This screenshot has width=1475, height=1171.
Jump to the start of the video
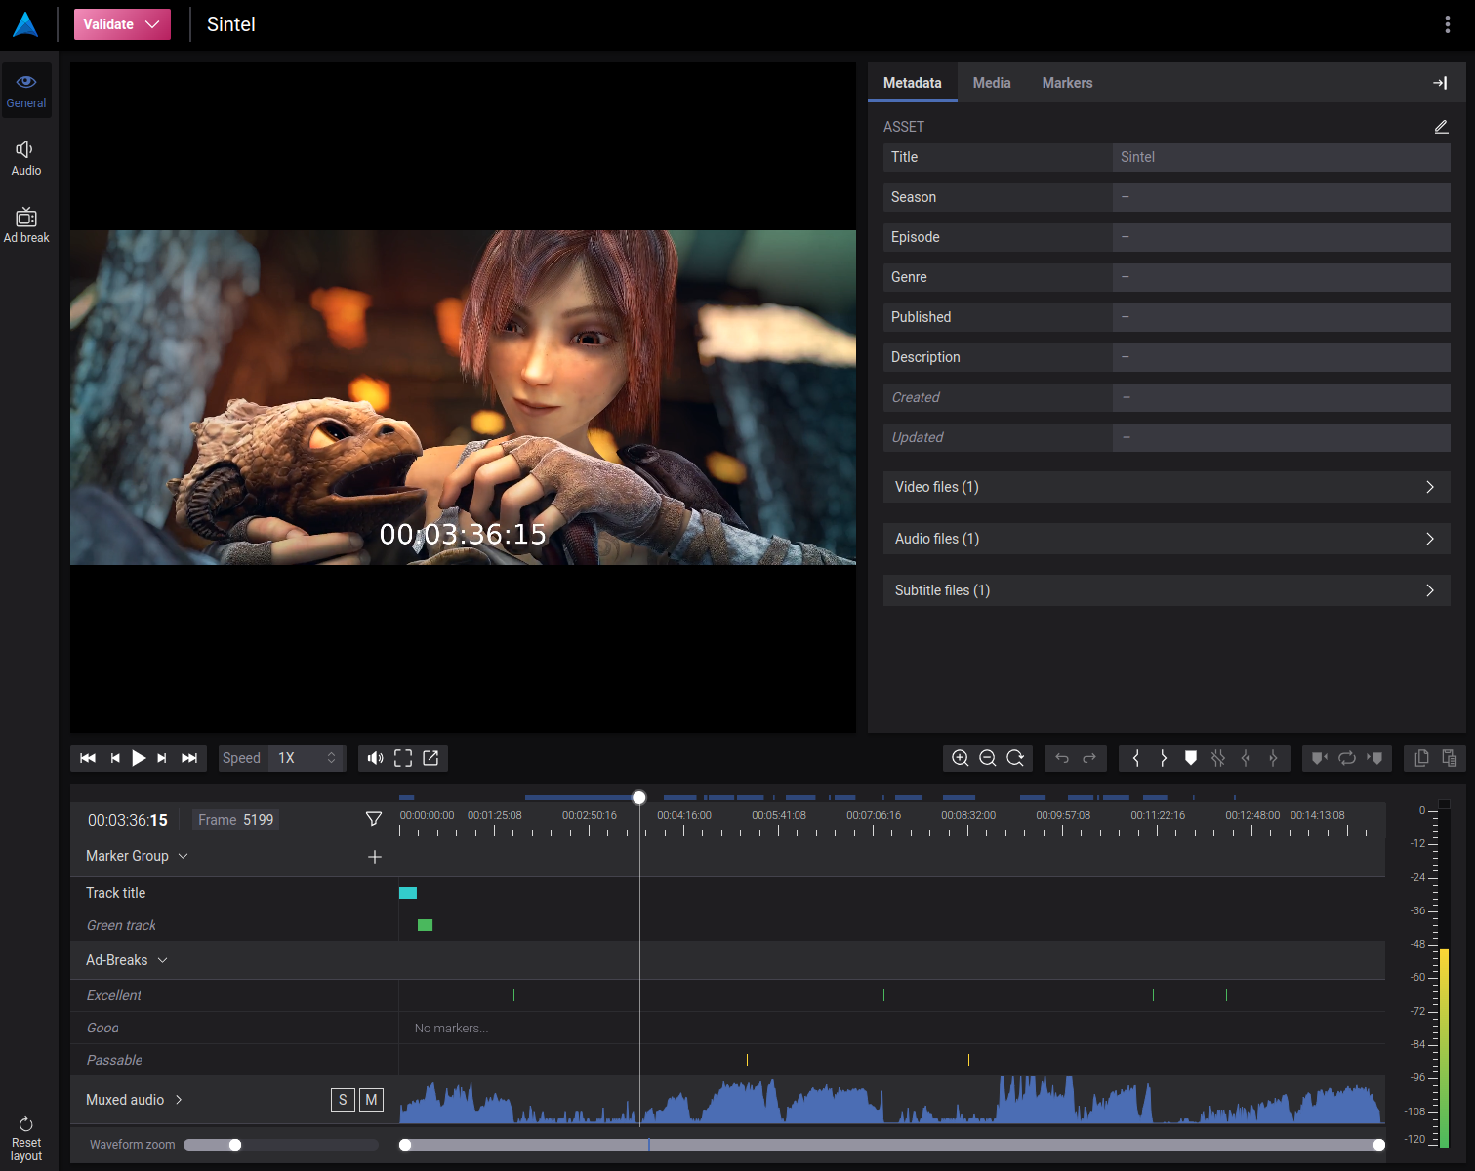[x=88, y=758]
